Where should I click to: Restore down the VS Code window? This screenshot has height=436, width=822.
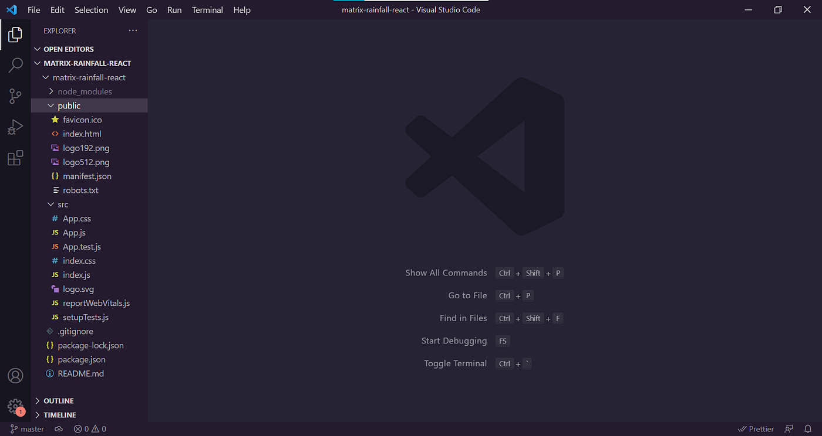778,10
